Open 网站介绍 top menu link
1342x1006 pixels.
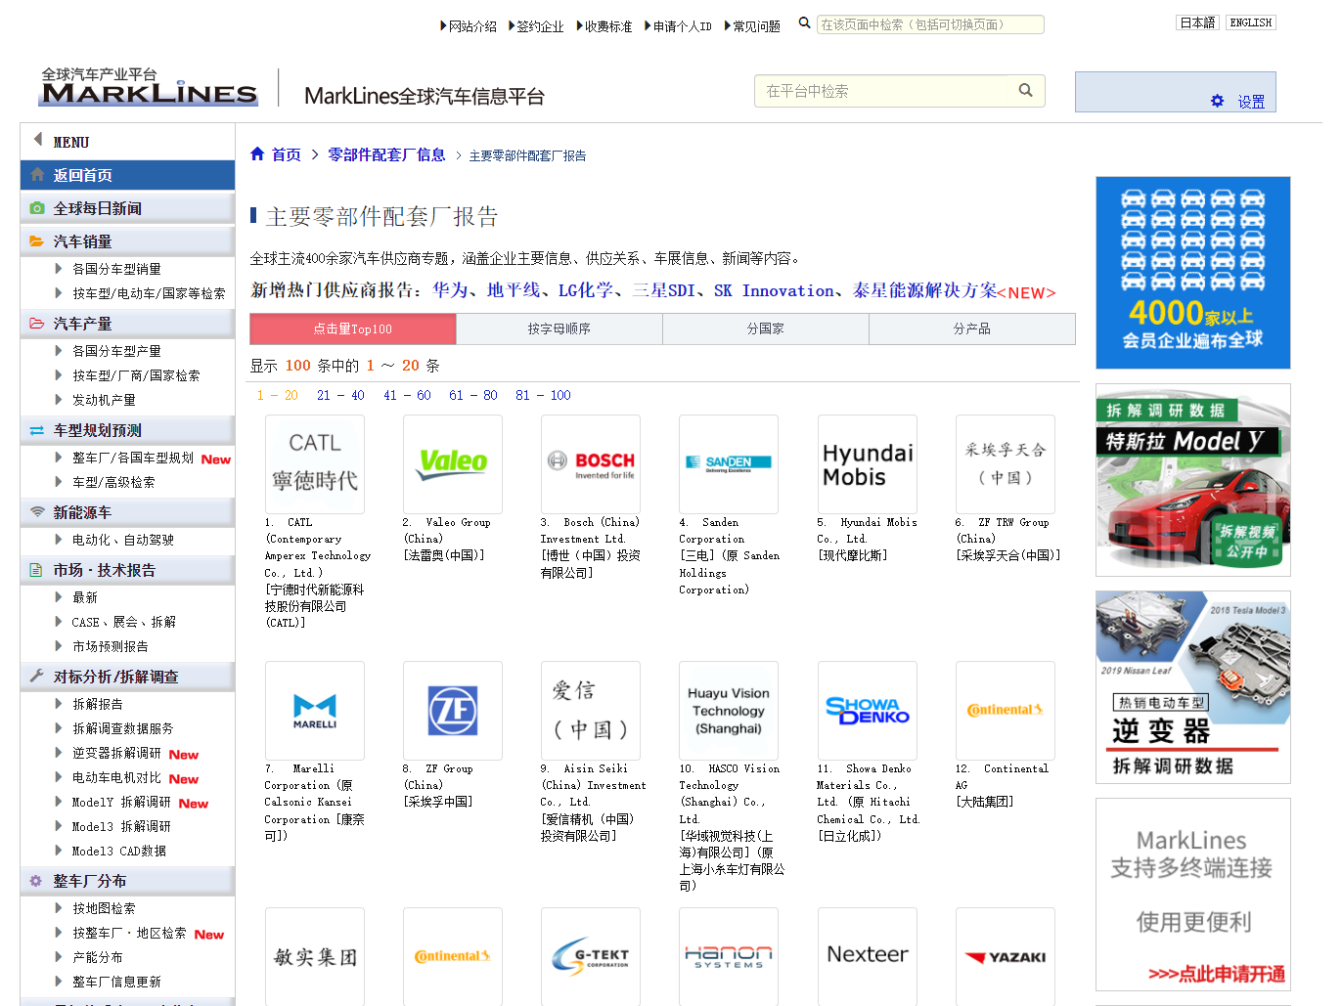coord(472,26)
